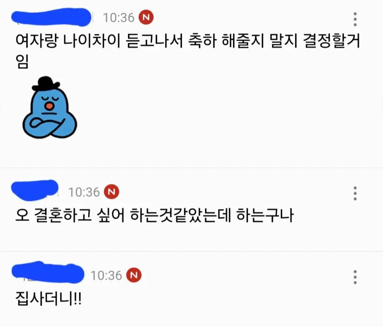Click the 10:36 timestamp on the first comment
383x327 pixels.
point(119,18)
